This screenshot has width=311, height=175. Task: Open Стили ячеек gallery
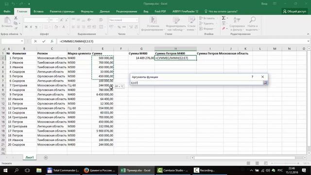191,24
